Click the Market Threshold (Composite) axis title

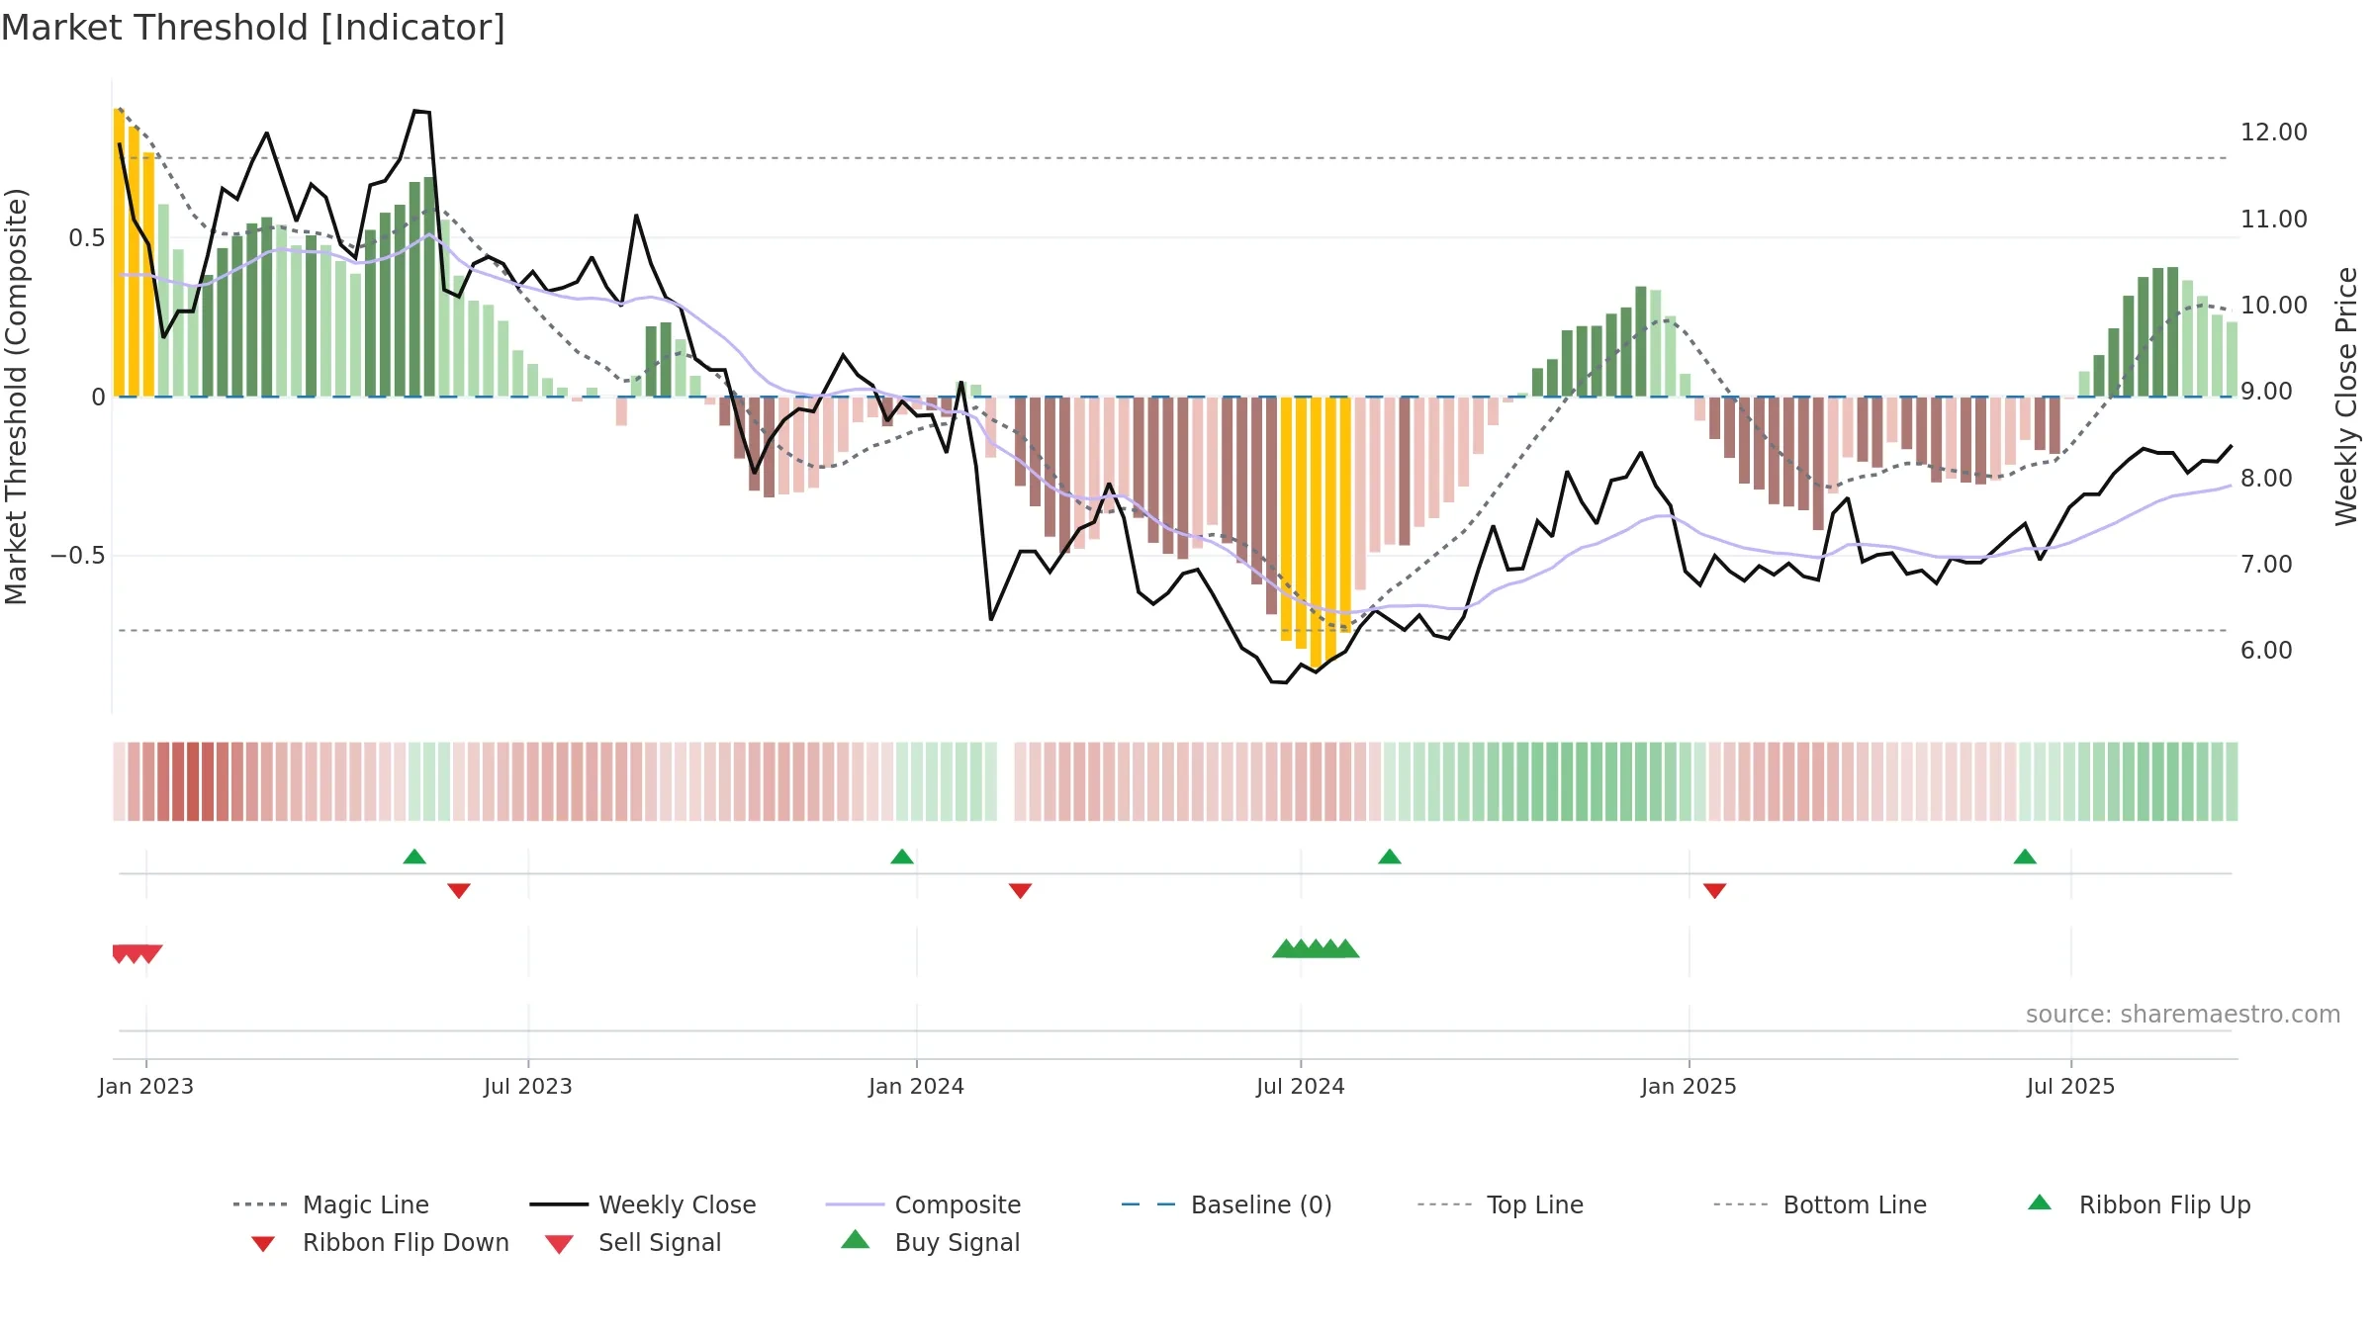[x=16, y=396]
